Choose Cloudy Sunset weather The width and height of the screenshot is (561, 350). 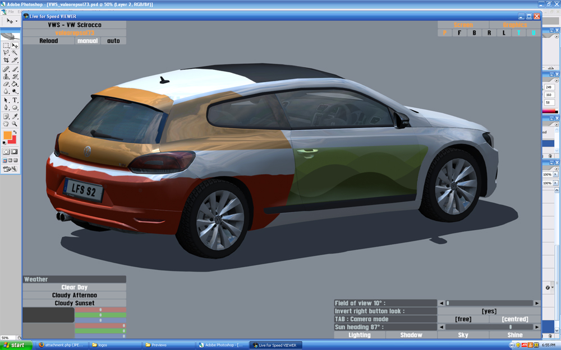click(75, 303)
